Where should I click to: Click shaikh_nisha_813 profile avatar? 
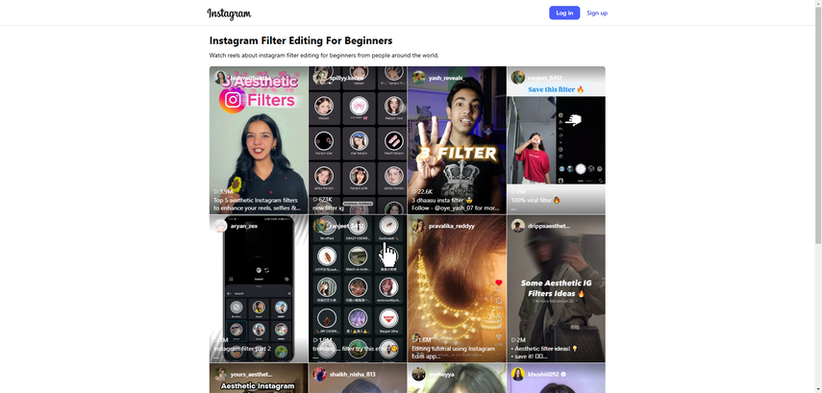pyautogui.click(x=319, y=374)
